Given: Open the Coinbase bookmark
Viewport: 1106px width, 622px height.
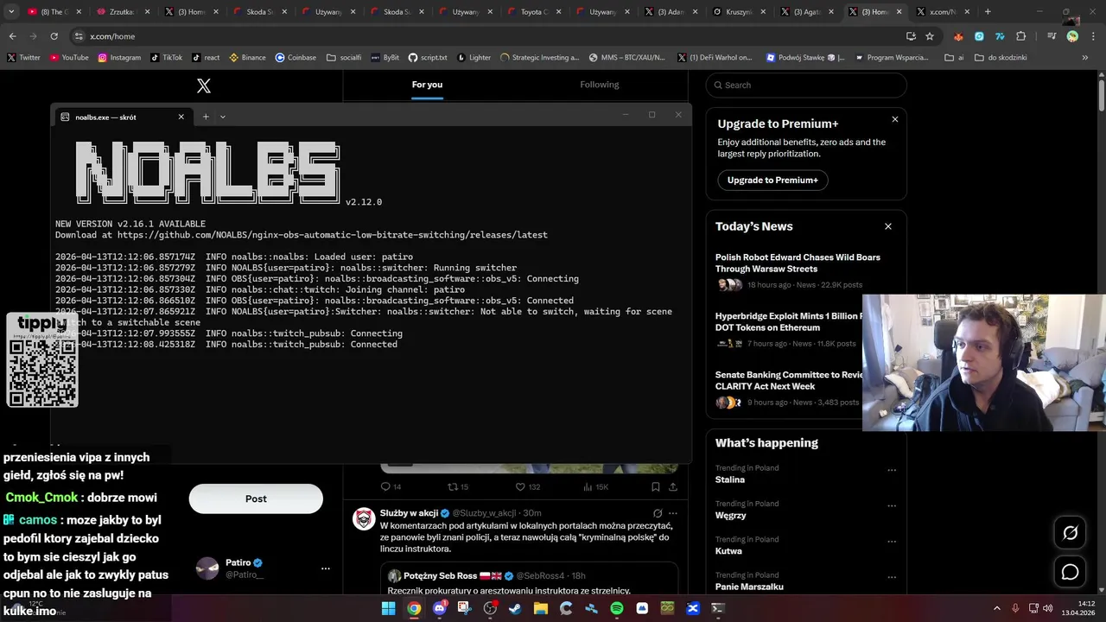Looking at the screenshot, I should click(296, 58).
